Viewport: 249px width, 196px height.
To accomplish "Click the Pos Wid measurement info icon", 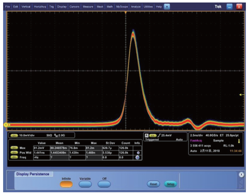I will 138,153.
